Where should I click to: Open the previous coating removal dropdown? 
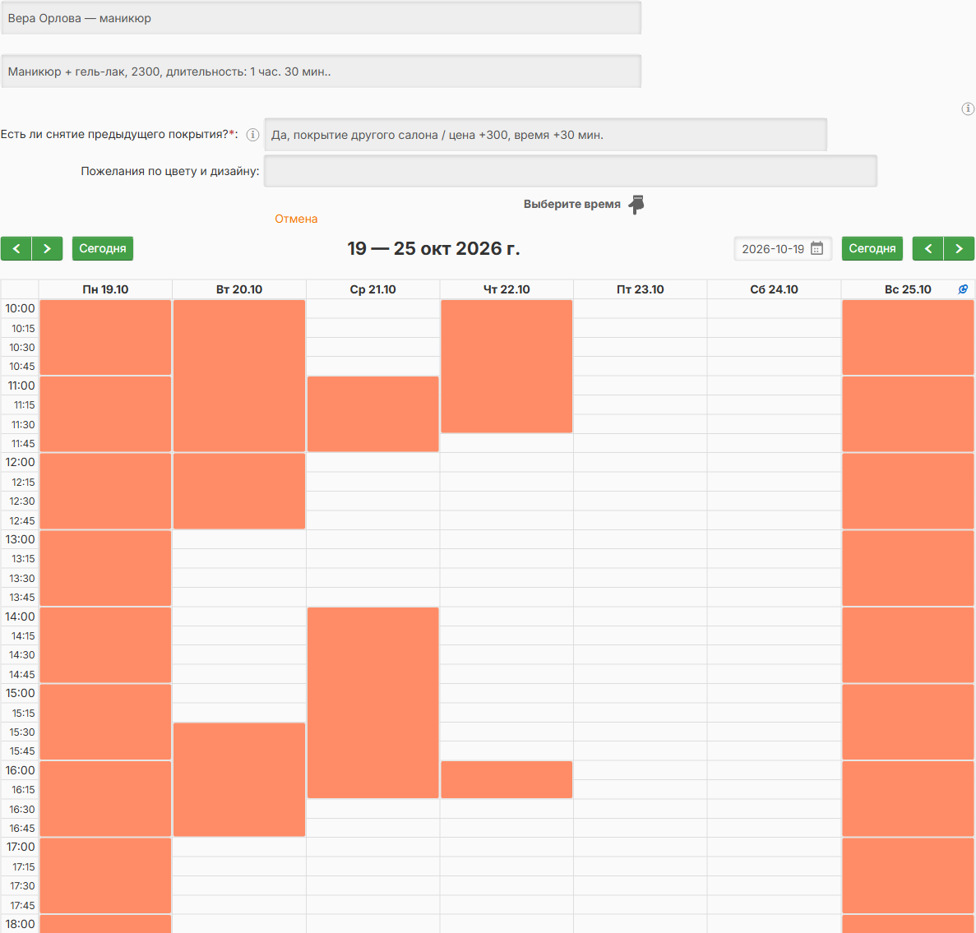(x=545, y=135)
